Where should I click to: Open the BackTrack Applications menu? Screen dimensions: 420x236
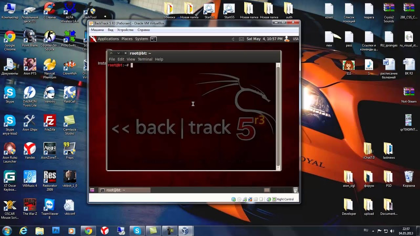(x=108, y=39)
